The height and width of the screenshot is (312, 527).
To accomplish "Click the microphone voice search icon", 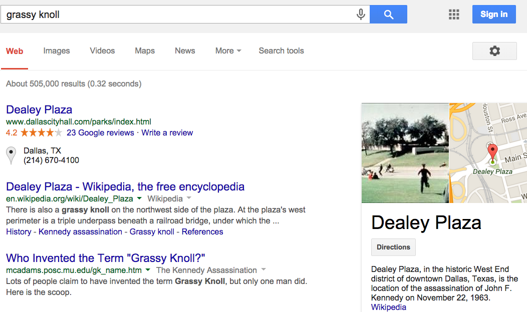I will tap(361, 14).
